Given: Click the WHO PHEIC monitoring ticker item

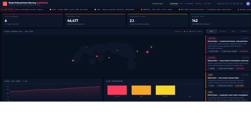Looking at the screenshot, I should (x=205, y=9).
